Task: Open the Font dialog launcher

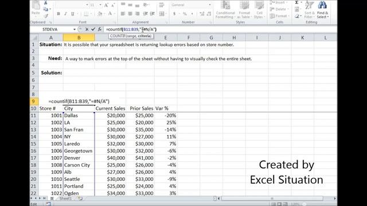Action: tap(115, 22)
